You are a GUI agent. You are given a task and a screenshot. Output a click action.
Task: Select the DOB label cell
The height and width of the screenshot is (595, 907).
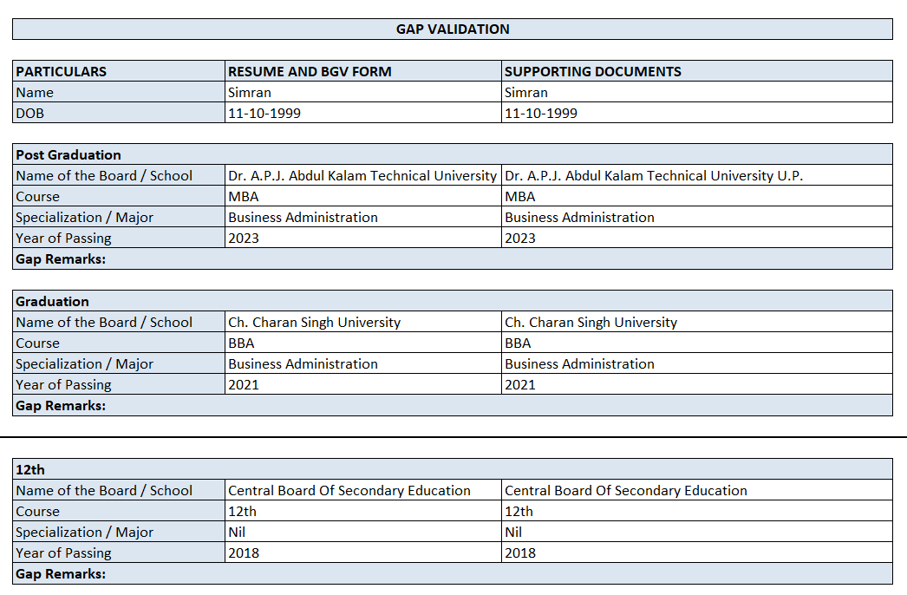pos(119,113)
